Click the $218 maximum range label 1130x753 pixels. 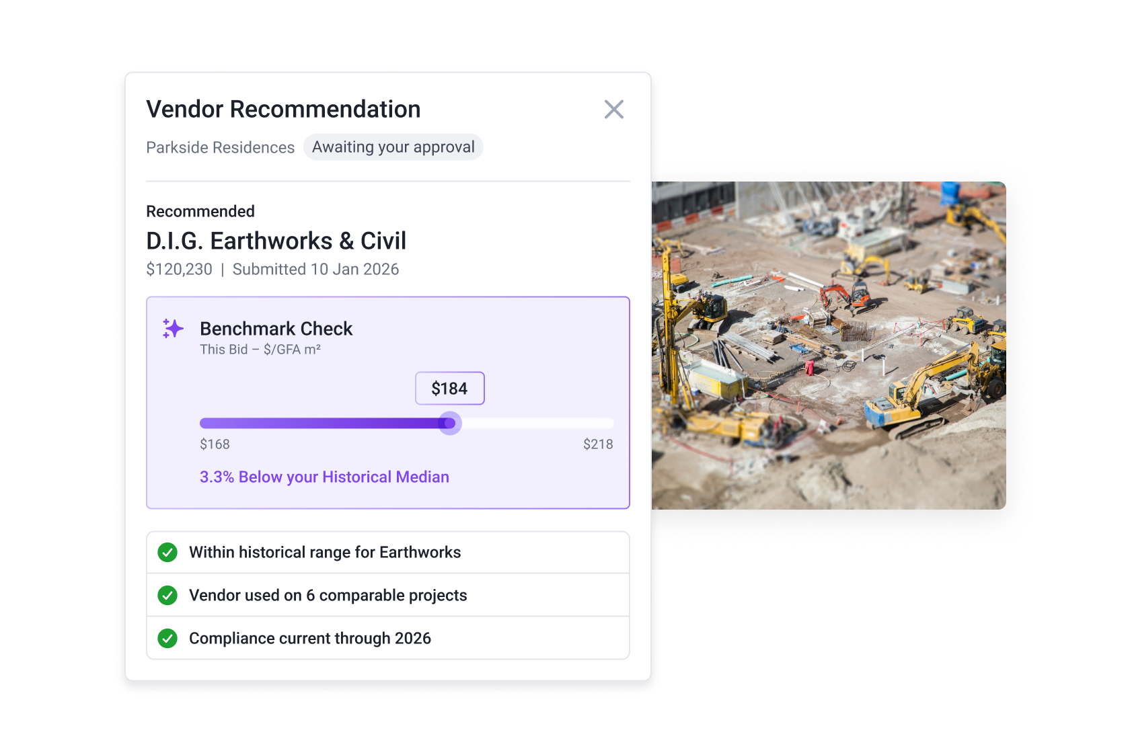(598, 444)
